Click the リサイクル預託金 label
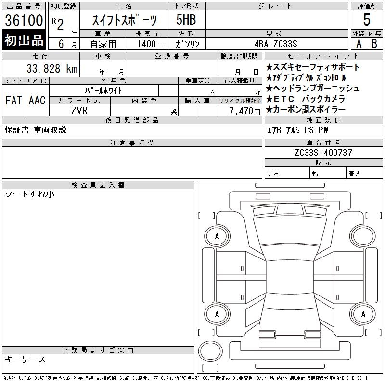 (240, 101)
